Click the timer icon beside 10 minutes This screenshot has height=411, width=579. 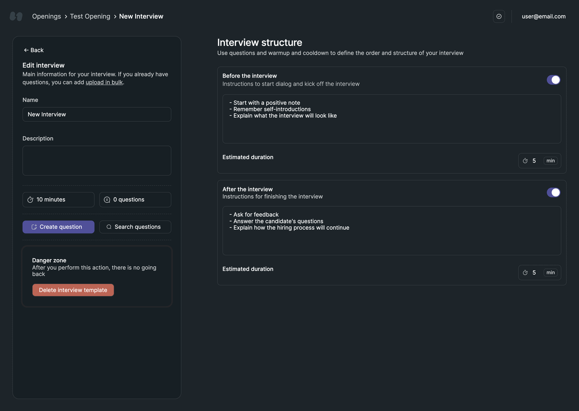(30, 199)
